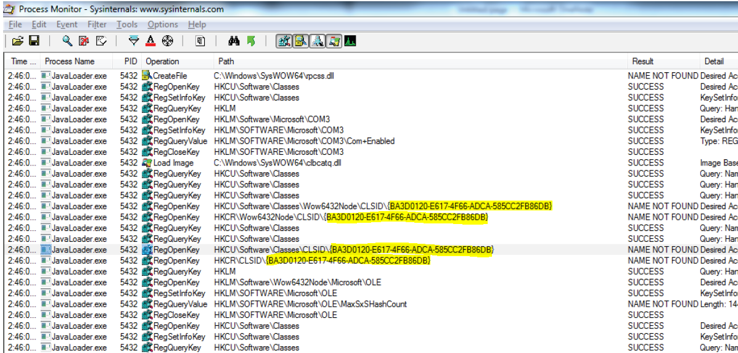
Task: Toggle event capture with the magnifier icon
Action: coord(67,41)
